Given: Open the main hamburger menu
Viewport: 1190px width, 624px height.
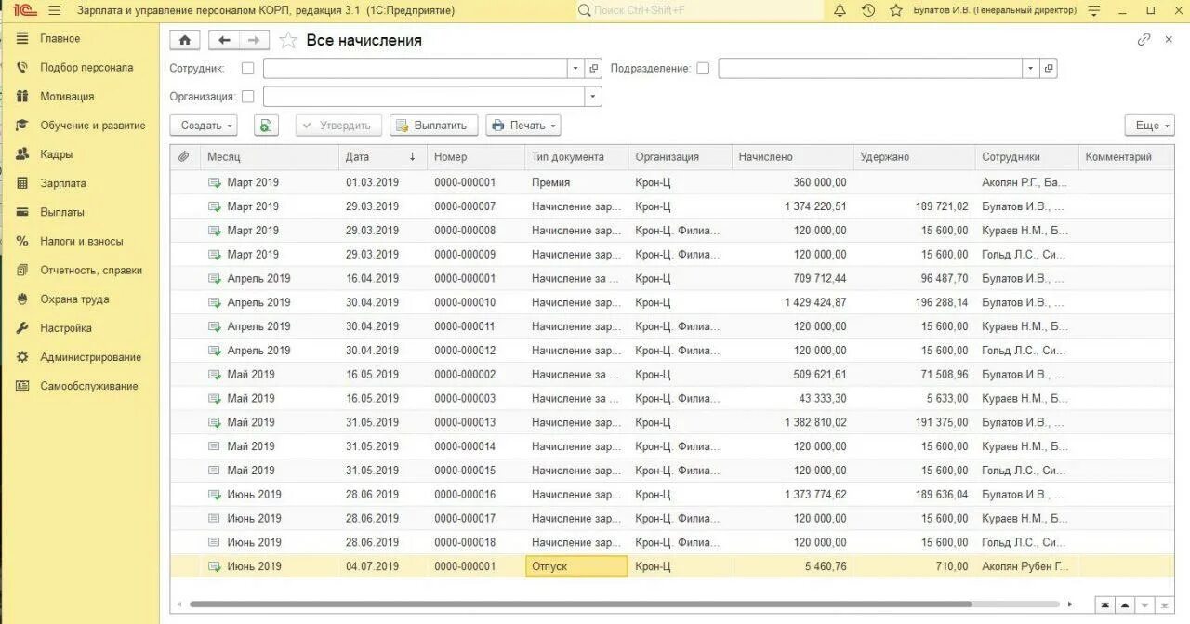Looking at the screenshot, I should [54, 10].
